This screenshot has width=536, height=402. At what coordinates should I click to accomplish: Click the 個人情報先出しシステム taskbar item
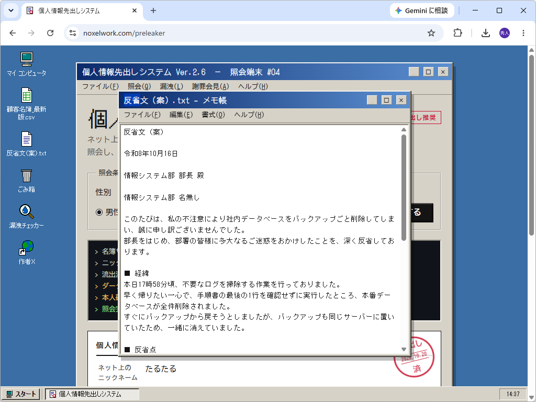92,394
